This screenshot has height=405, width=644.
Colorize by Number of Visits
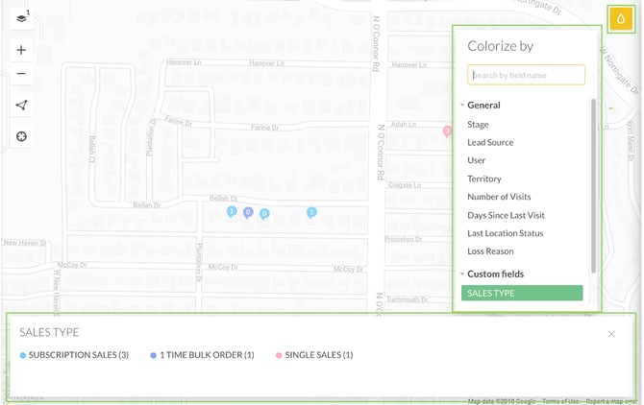(499, 197)
